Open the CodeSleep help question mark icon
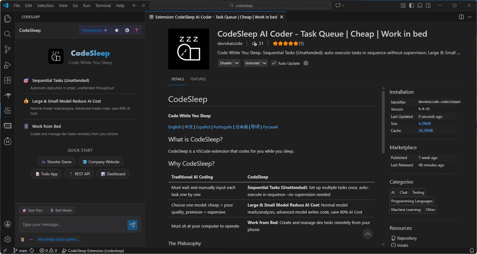 tap(137, 30)
